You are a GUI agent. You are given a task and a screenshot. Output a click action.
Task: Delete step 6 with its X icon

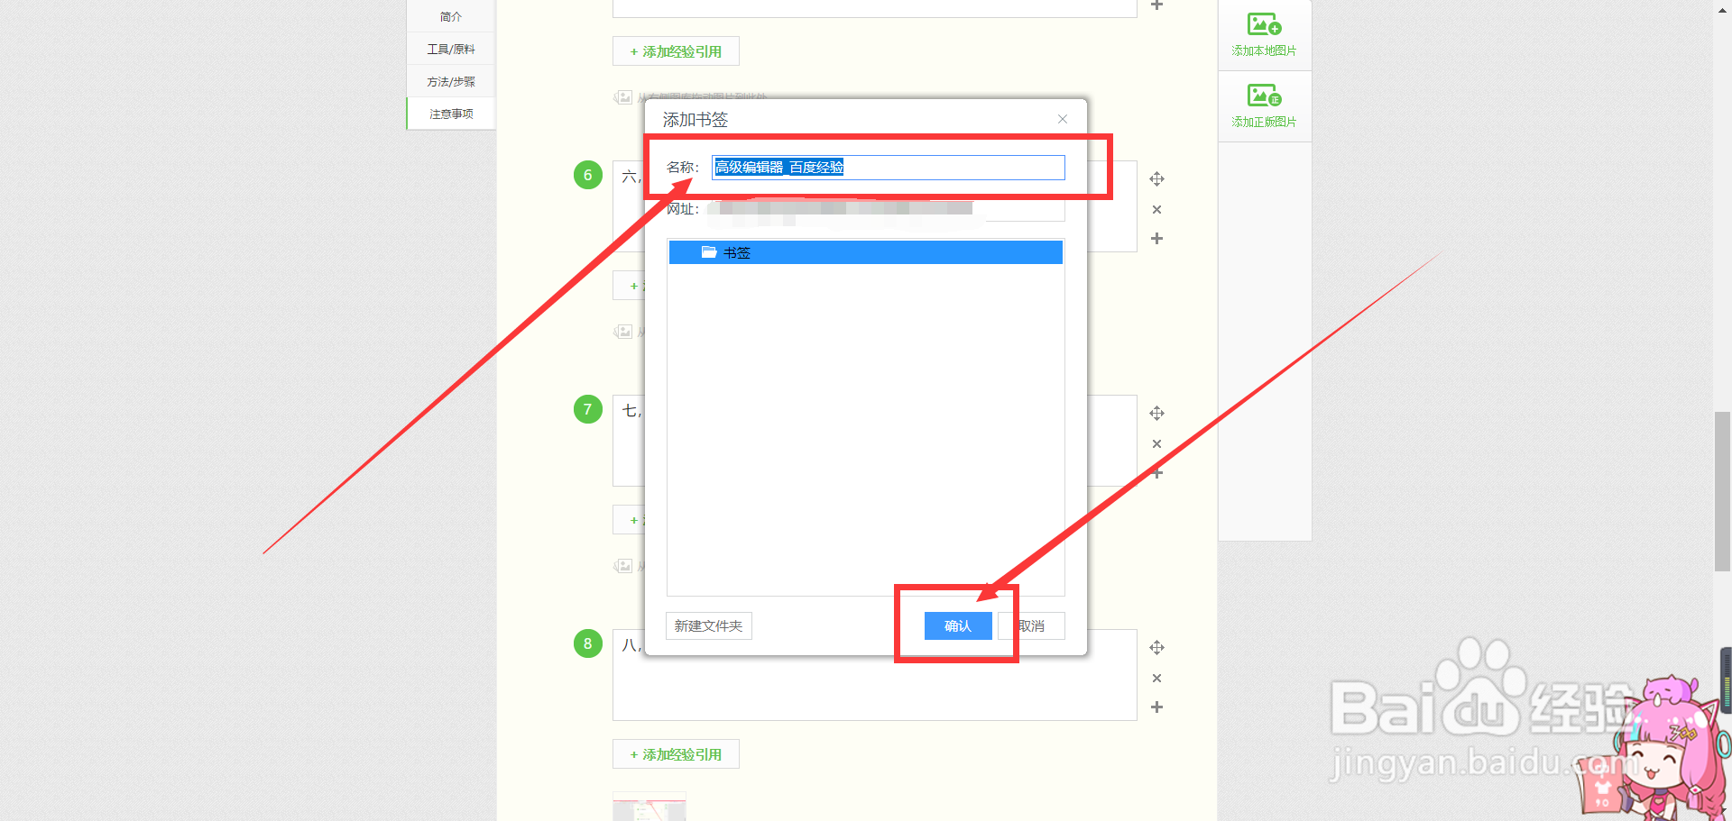tap(1157, 210)
